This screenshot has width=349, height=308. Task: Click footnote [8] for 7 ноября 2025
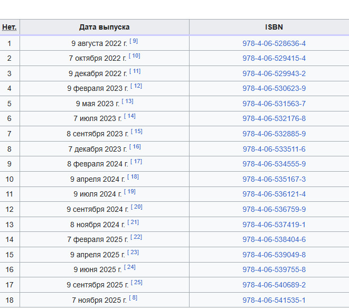point(133,298)
